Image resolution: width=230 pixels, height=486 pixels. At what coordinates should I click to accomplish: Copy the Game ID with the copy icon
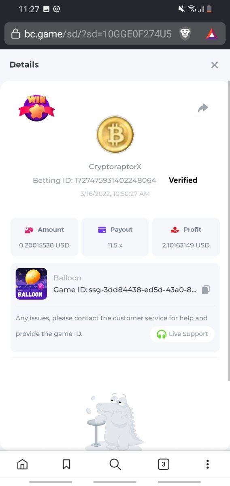coord(206,290)
